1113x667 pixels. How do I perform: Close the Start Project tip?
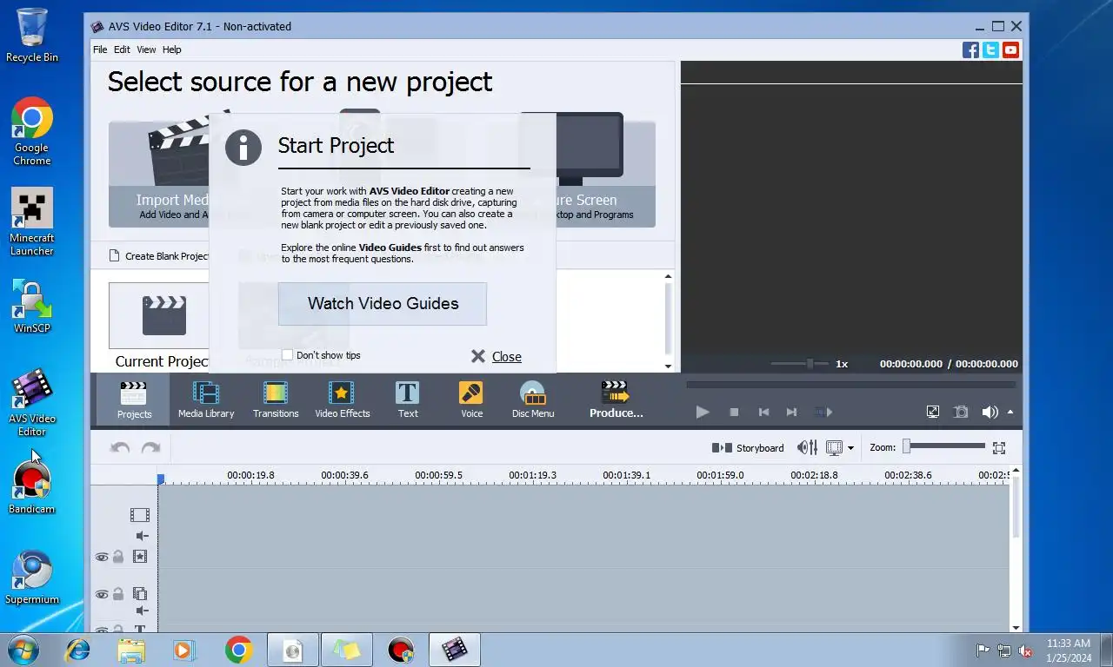point(497,356)
